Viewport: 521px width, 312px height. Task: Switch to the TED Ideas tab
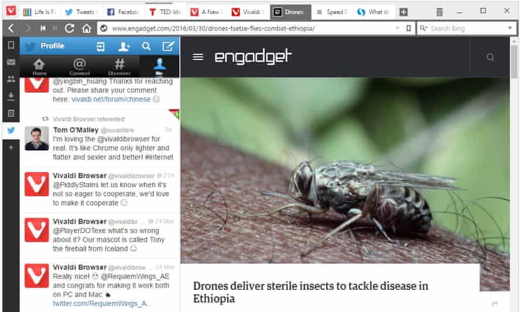(x=166, y=12)
